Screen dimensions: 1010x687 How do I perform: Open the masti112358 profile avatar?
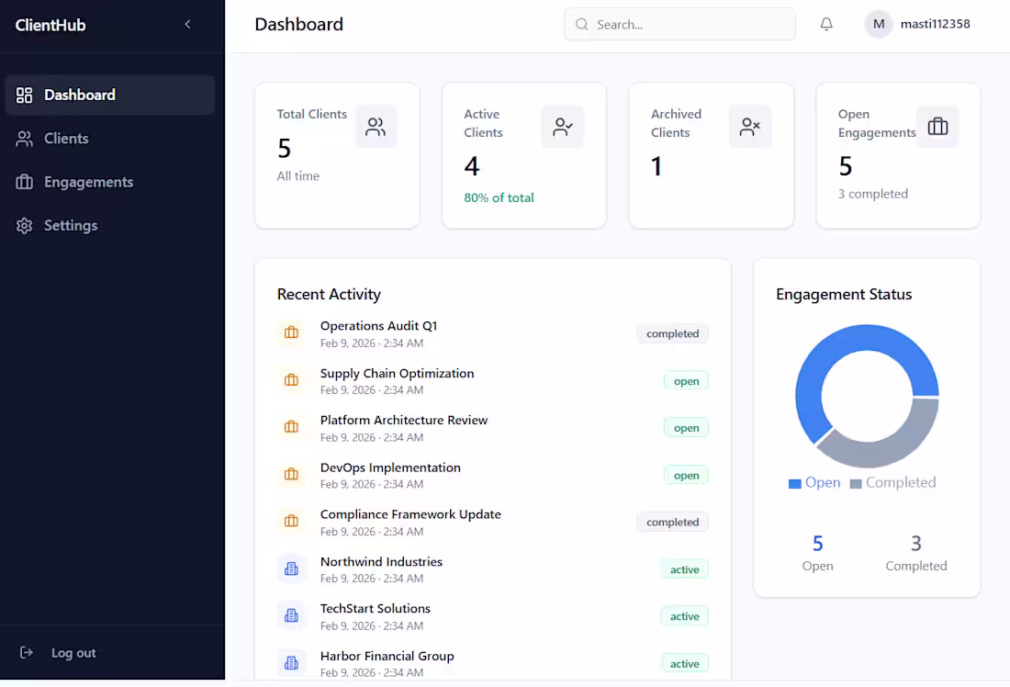tap(878, 24)
